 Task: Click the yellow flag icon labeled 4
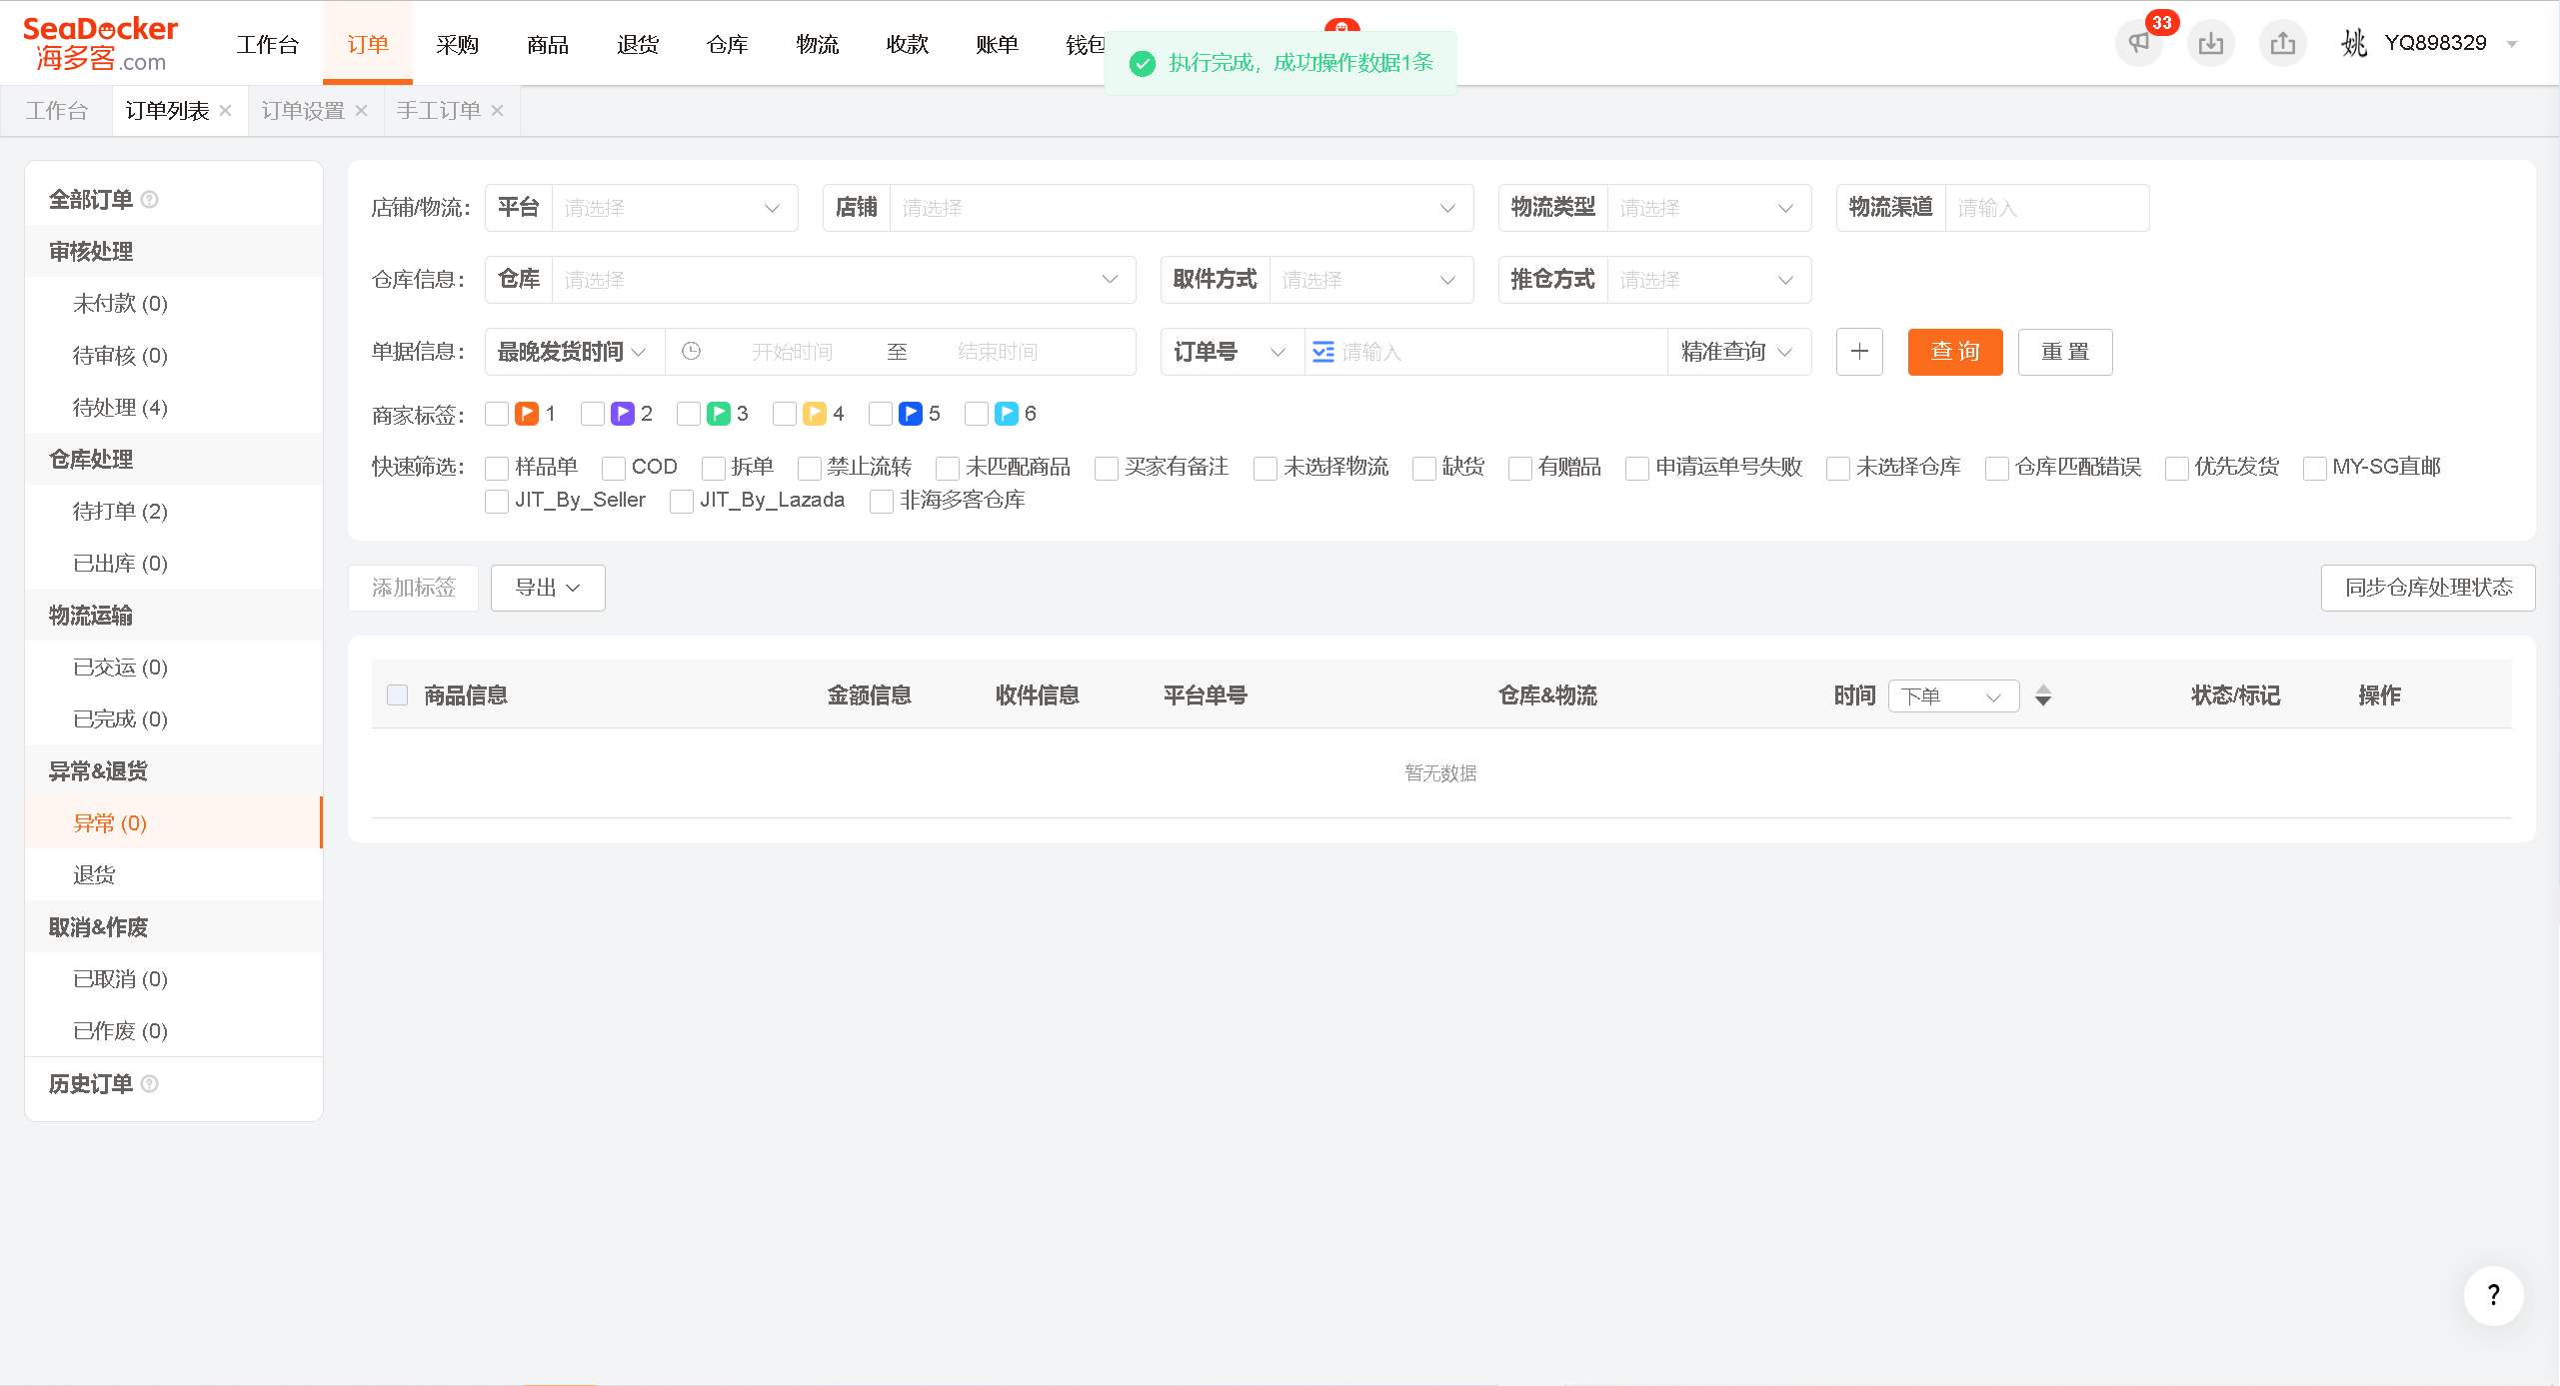[815, 414]
